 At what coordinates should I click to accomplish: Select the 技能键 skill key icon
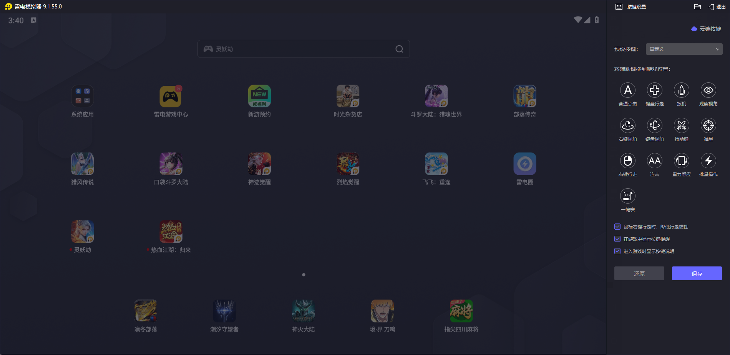click(682, 126)
